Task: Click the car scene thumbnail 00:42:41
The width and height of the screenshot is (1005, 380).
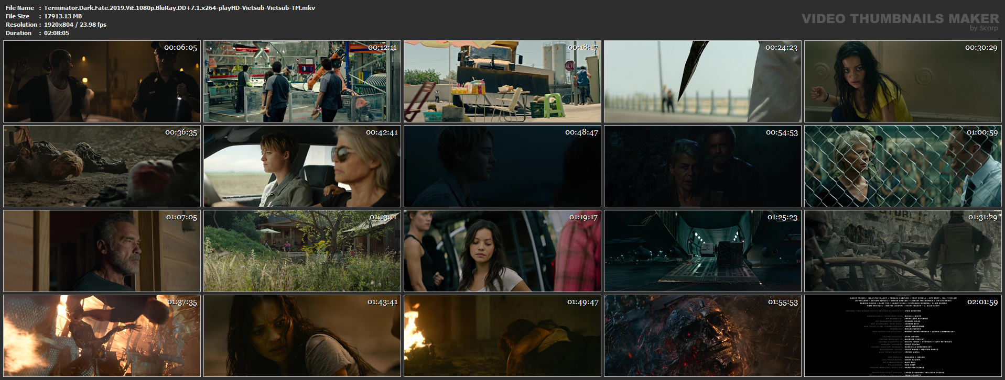Action: [x=302, y=166]
